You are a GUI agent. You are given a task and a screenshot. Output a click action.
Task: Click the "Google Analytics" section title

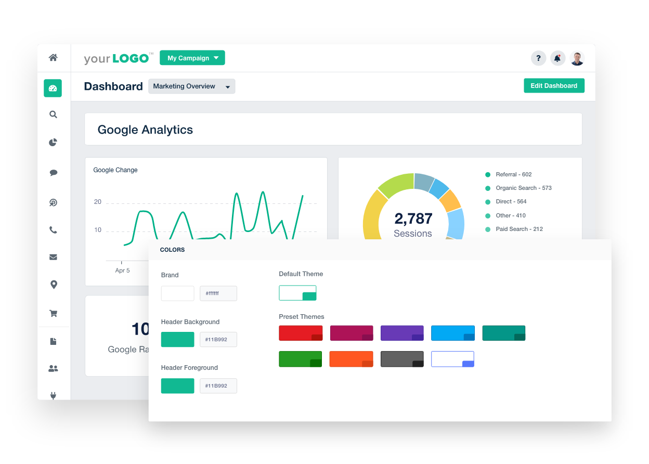[145, 130]
